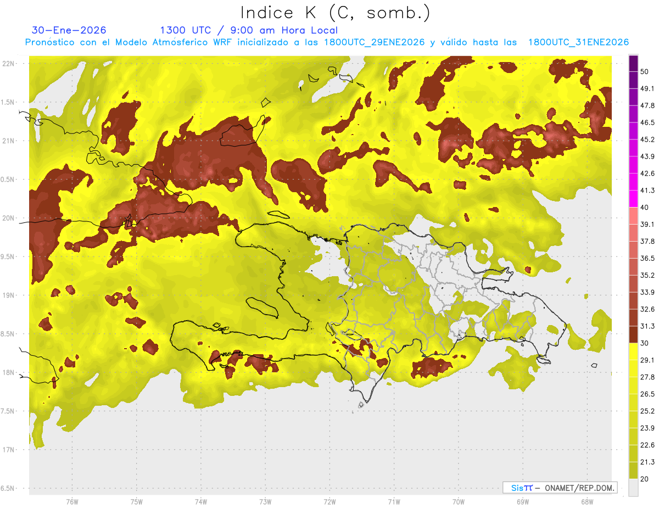Image resolution: width=659 pixels, height=509 pixels.
Task: Click bright yellow colorbar segment between 29.1 and 30
Action: click(633, 351)
